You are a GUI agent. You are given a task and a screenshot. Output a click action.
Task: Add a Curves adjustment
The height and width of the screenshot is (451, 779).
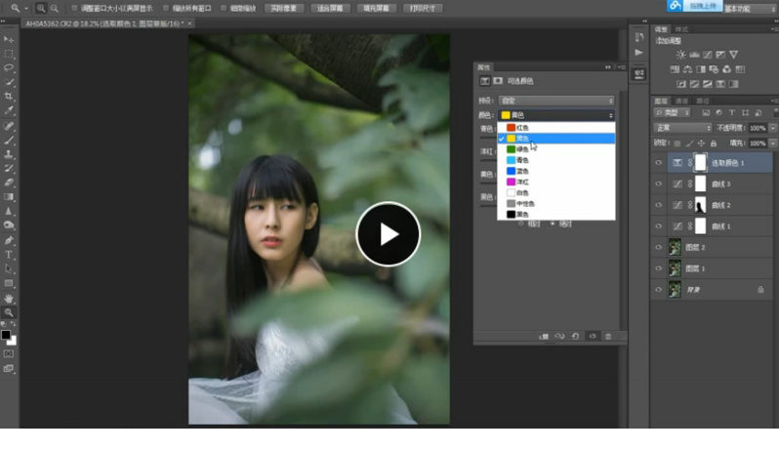[x=707, y=55]
